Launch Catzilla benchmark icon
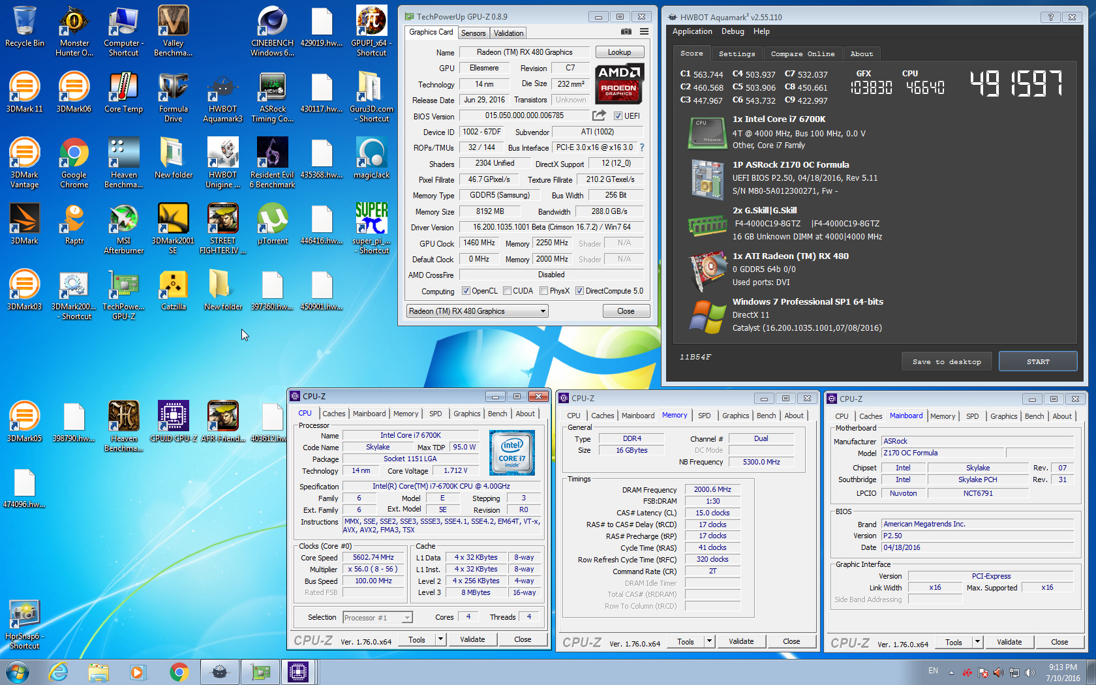The height and width of the screenshot is (685, 1096). pos(174,290)
